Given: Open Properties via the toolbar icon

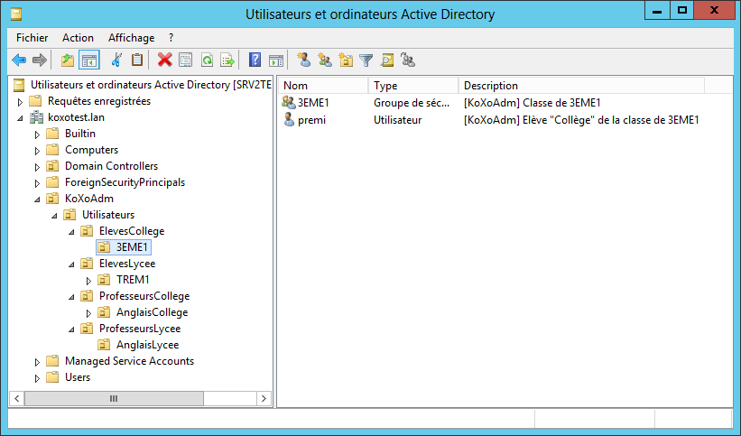Looking at the screenshot, I should tap(186, 60).
